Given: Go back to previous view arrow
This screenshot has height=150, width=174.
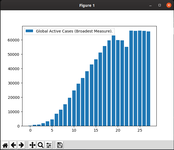Looking at the screenshot, I should pos(13,145).
